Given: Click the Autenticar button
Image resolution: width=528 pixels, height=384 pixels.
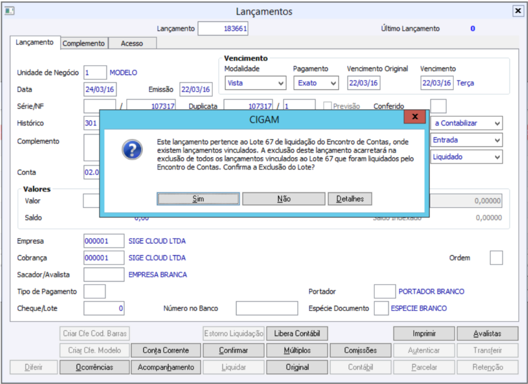Looking at the screenshot, I should (x=424, y=351).
